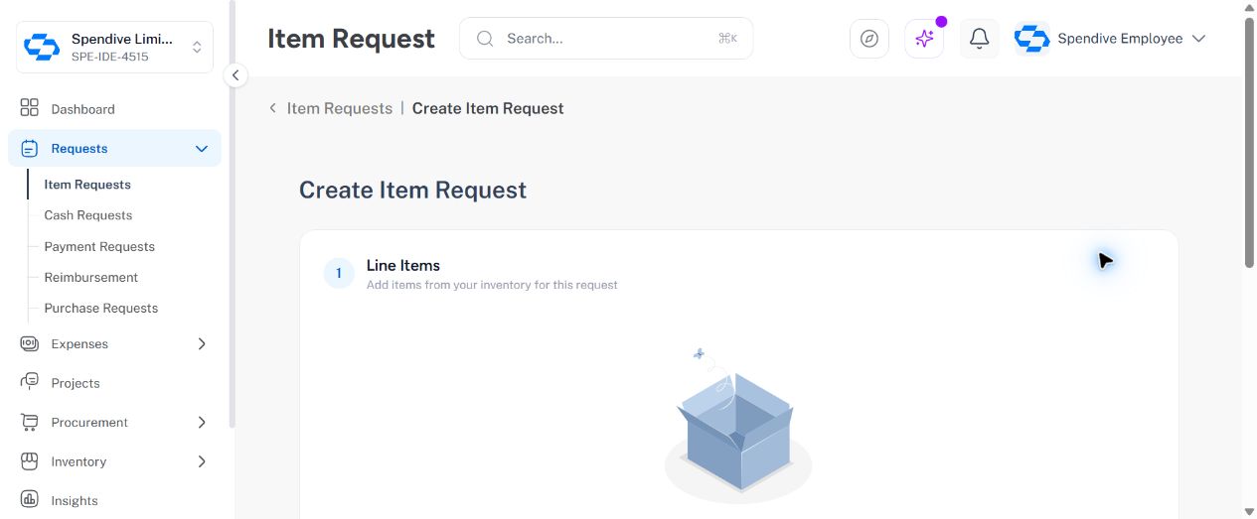Click the purple AI sparkle icon
This screenshot has height=519, width=1257.
[924, 39]
